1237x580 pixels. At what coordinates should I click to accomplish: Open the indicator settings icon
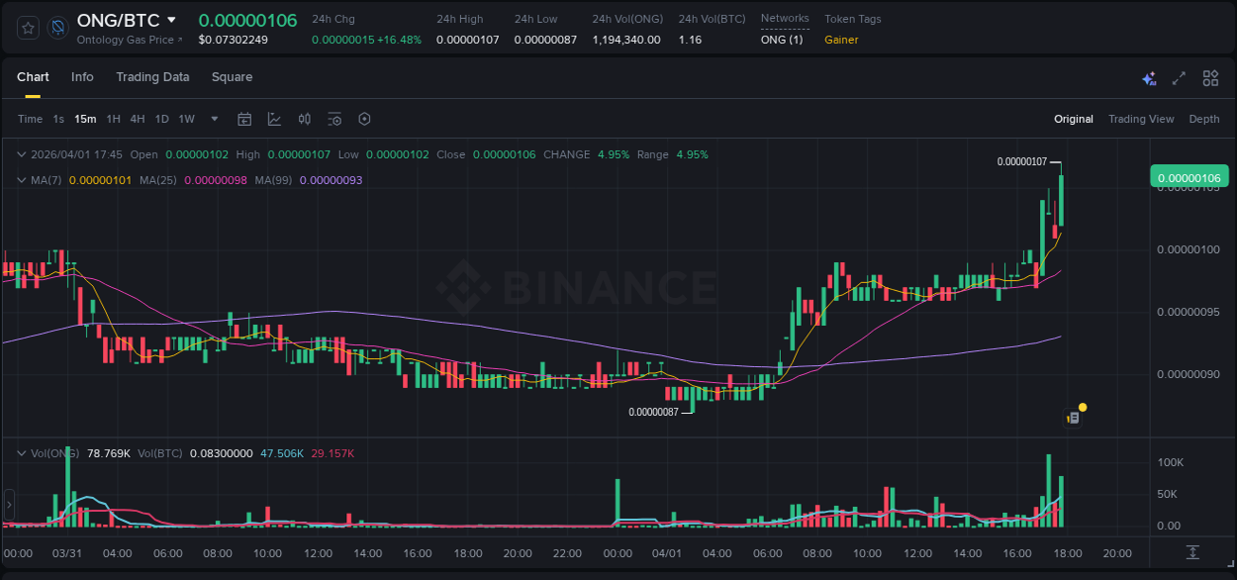(334, 119)
